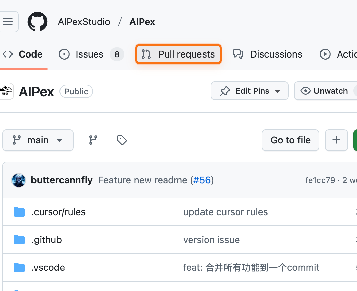This screenshot has height=291, width=357.
Task: Click the GitHub Octocat logo
Action: [x=37, y=22]
